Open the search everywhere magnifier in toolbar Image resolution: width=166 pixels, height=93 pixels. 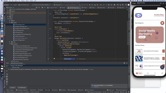(x=126, y=5)
